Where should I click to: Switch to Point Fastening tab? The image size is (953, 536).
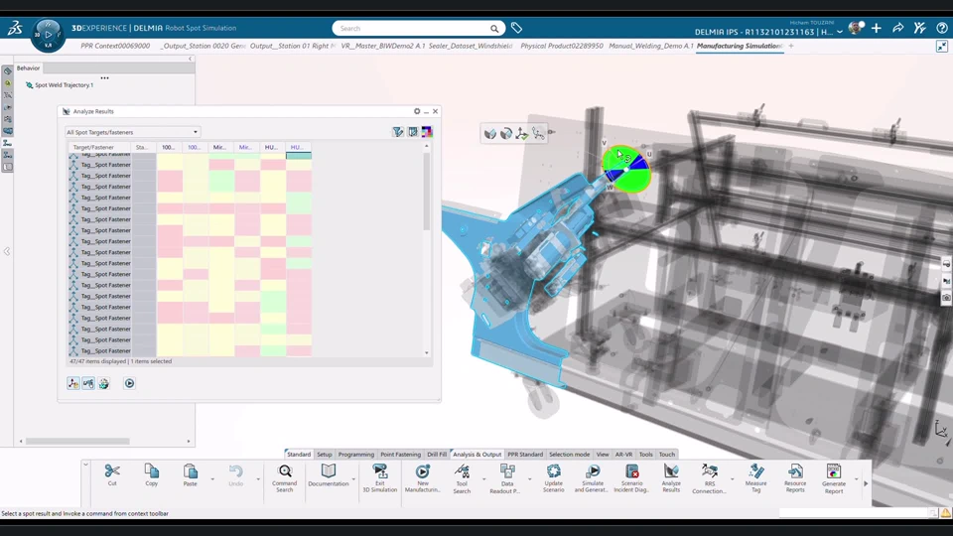(x=400, y=454)
